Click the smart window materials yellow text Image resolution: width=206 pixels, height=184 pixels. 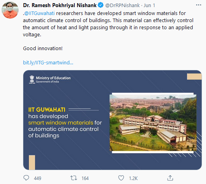[x=61, y=123]
